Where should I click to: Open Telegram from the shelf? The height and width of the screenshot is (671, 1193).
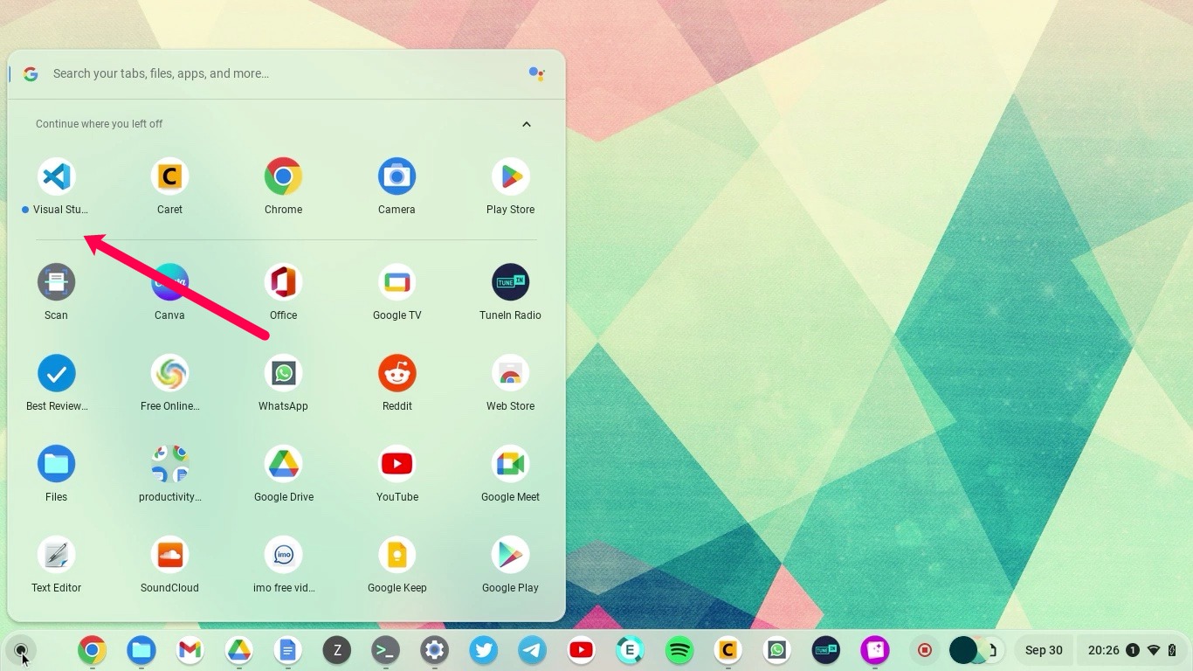532,650
